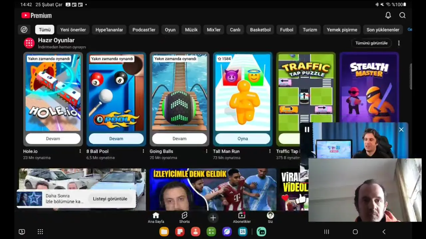Screen dimensions: 426x239
Task: Open the Siz profile tab
Action: (270, 218)
